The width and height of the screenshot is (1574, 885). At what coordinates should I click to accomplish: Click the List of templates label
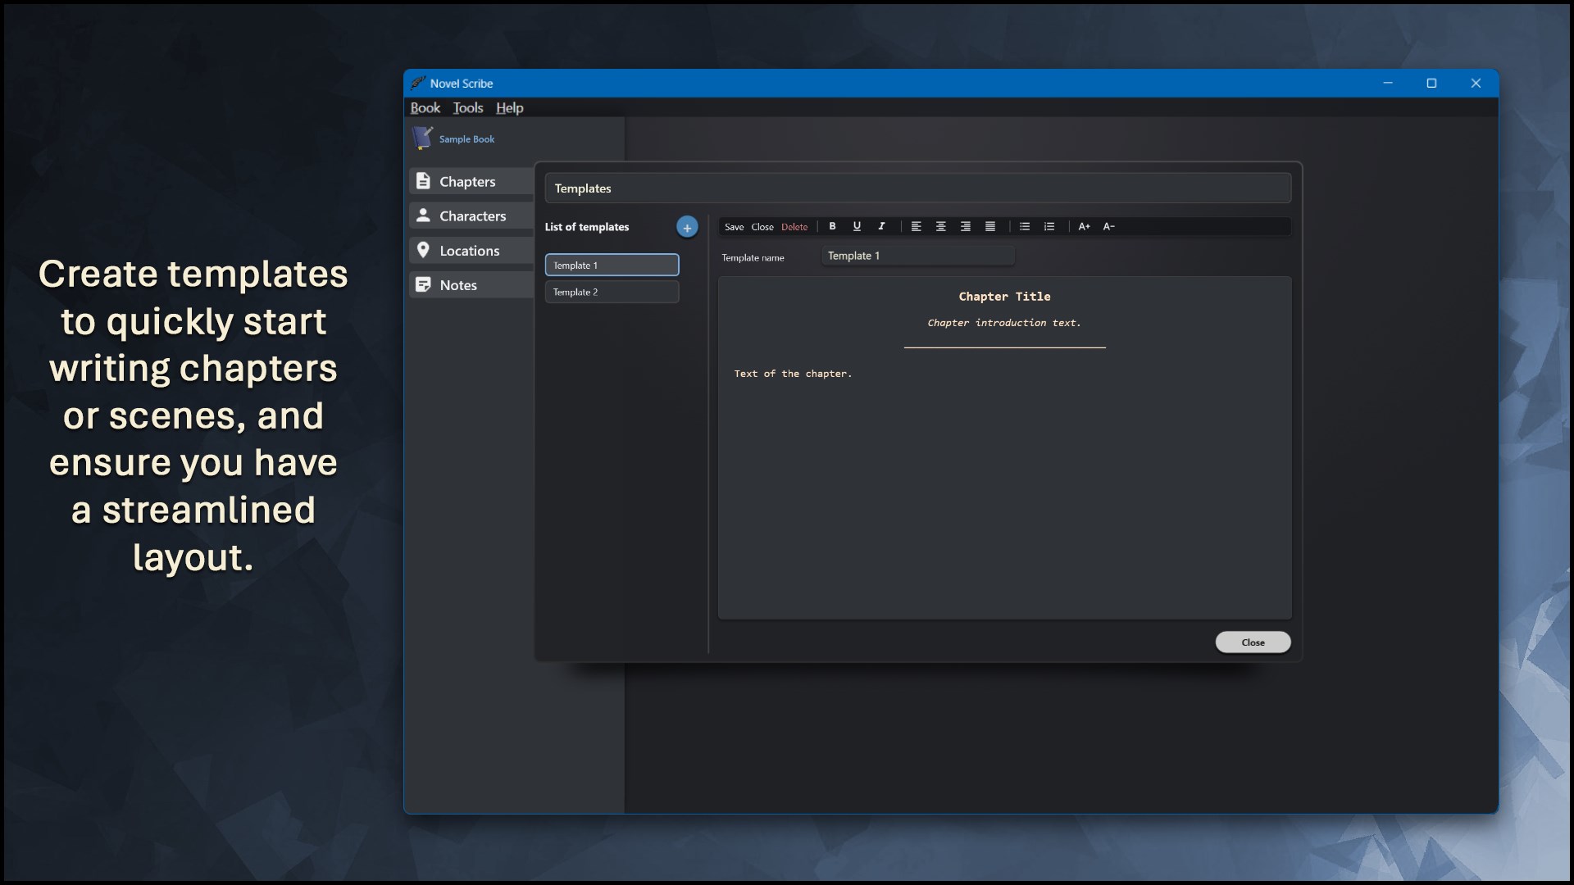pos(587,227)
